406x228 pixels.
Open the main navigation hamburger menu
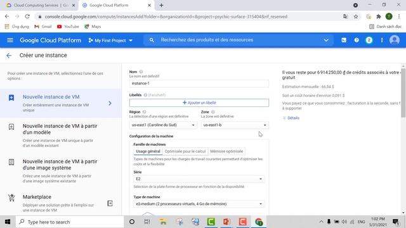point(10,40)
